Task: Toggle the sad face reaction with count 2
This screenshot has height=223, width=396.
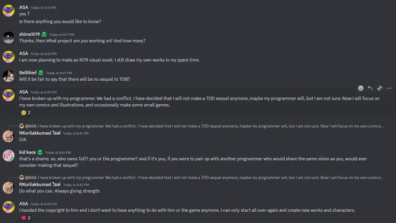Action: point(26,113)
